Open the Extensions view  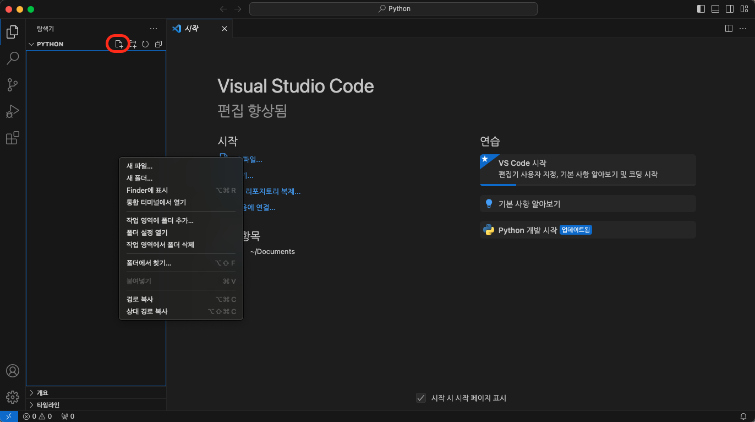pyautogui.click(x=13, y=138)
